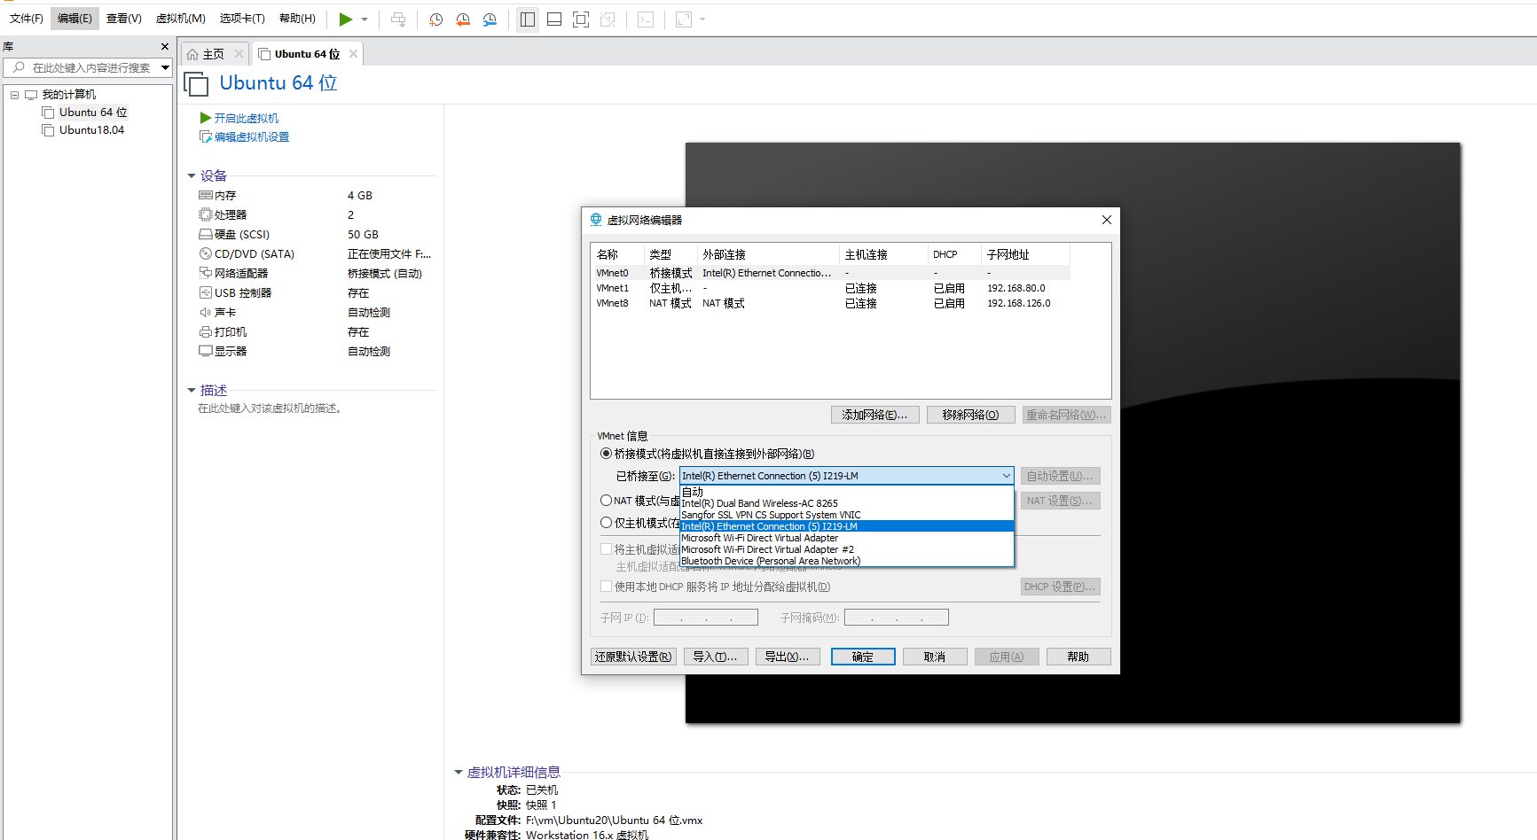Screen dimensions: 1537x840
Task: Open the 帮助(H) menu
Action: 297,19
